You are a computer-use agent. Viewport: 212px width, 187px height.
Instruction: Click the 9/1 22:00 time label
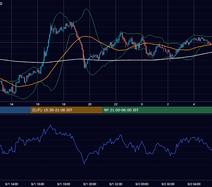click(x=116, y=184)
